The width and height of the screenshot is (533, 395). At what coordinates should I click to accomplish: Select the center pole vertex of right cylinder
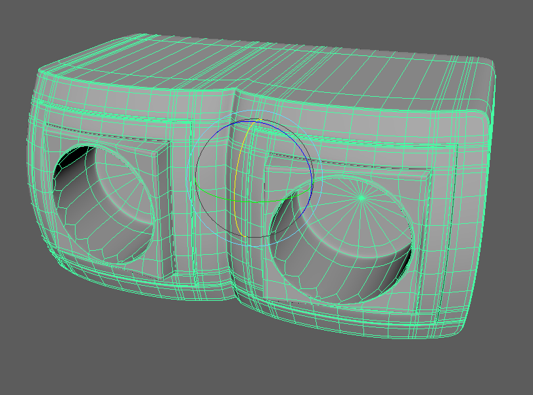tap(361, 197)
